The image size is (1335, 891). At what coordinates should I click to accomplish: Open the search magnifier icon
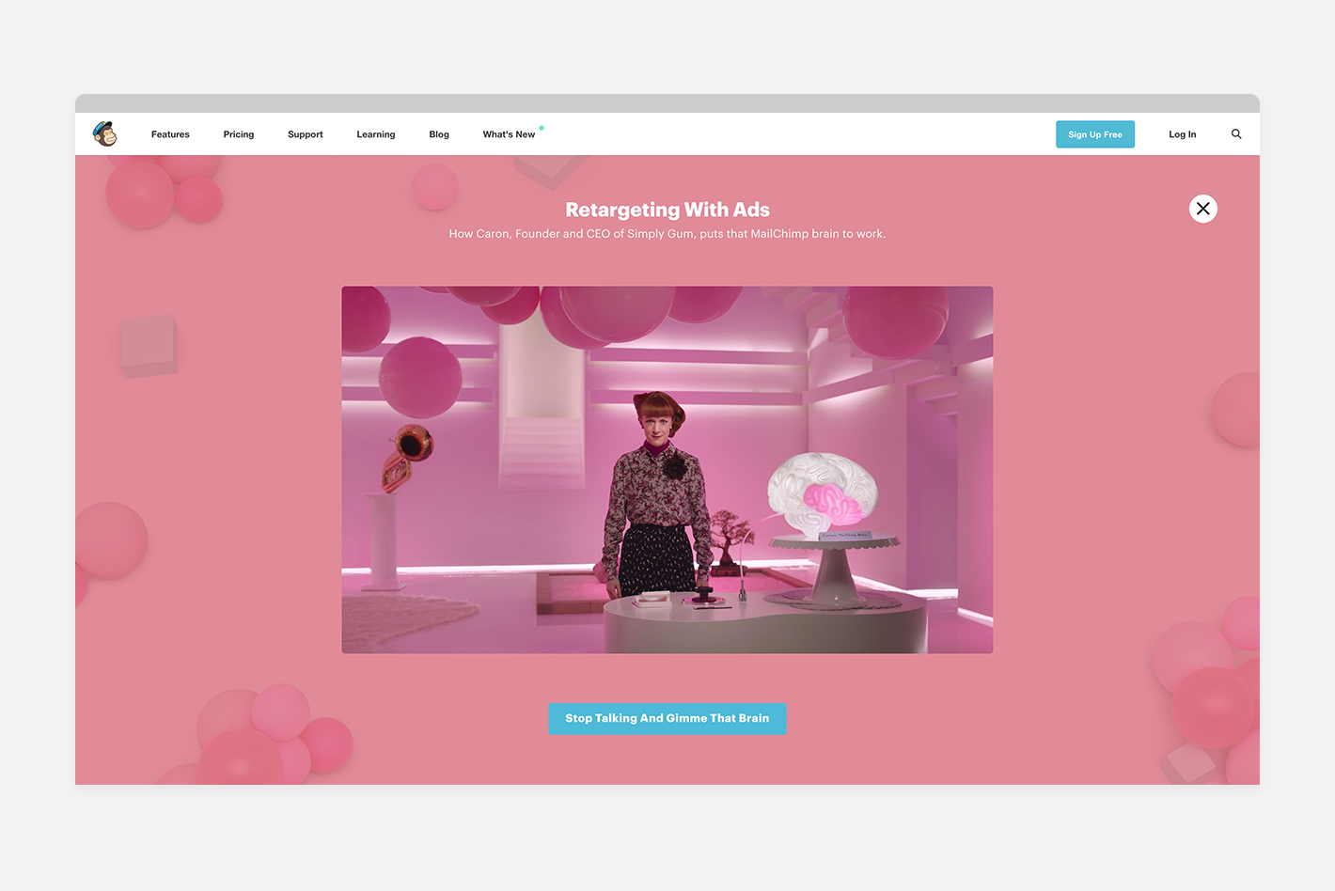pyautogui.click(x=1236, y=134)
